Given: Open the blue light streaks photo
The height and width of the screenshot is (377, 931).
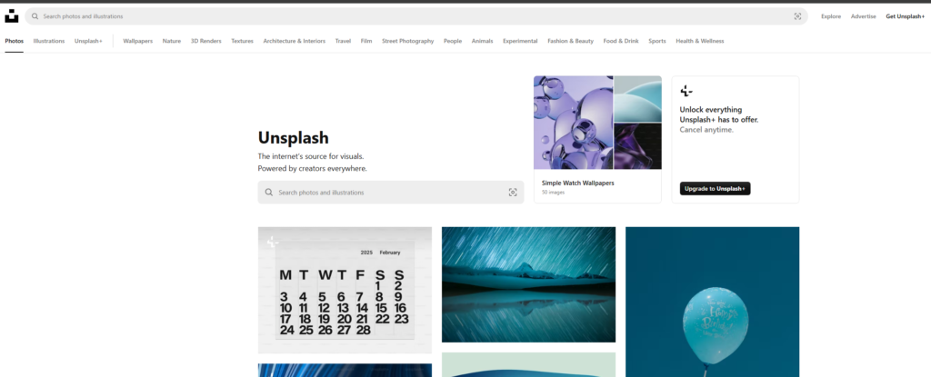Looking at the screenshot, I should [x=345, y=371].
